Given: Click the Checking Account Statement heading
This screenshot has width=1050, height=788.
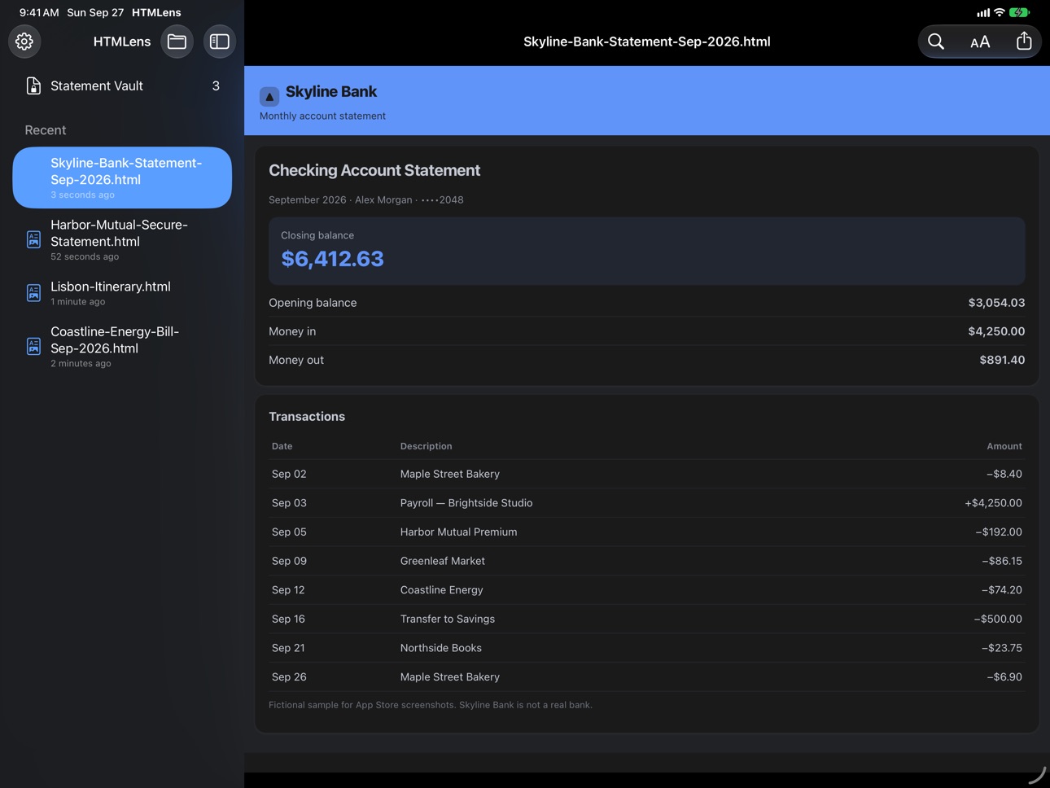Looking at the screenshot, I should [x=374, y=170].
